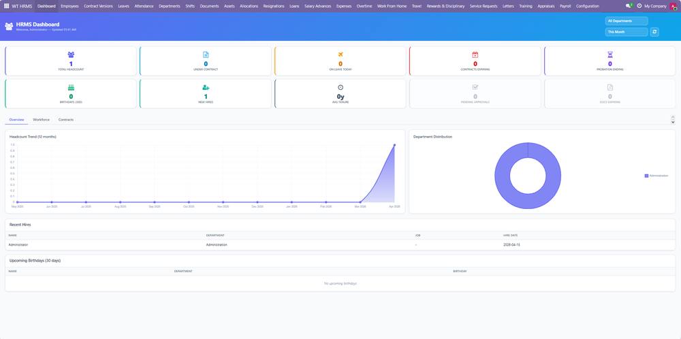
Task: Click the WT HRMS app title
Action: coord(22,6)
